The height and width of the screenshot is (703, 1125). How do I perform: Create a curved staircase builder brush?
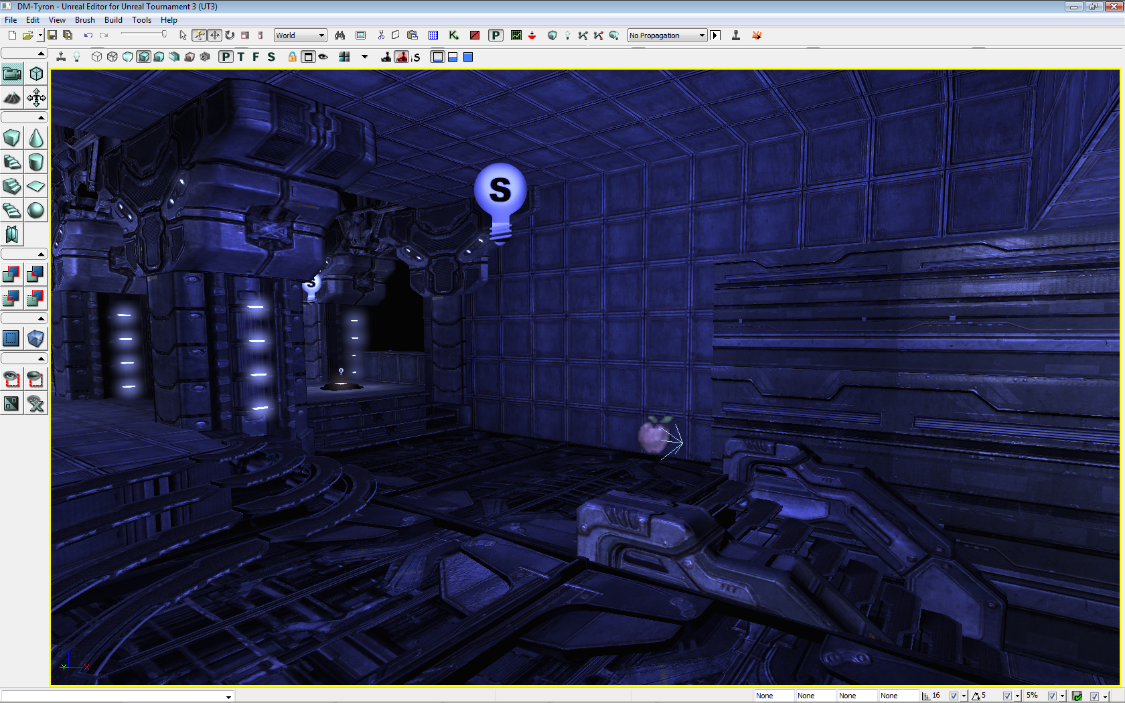(12, 162)
